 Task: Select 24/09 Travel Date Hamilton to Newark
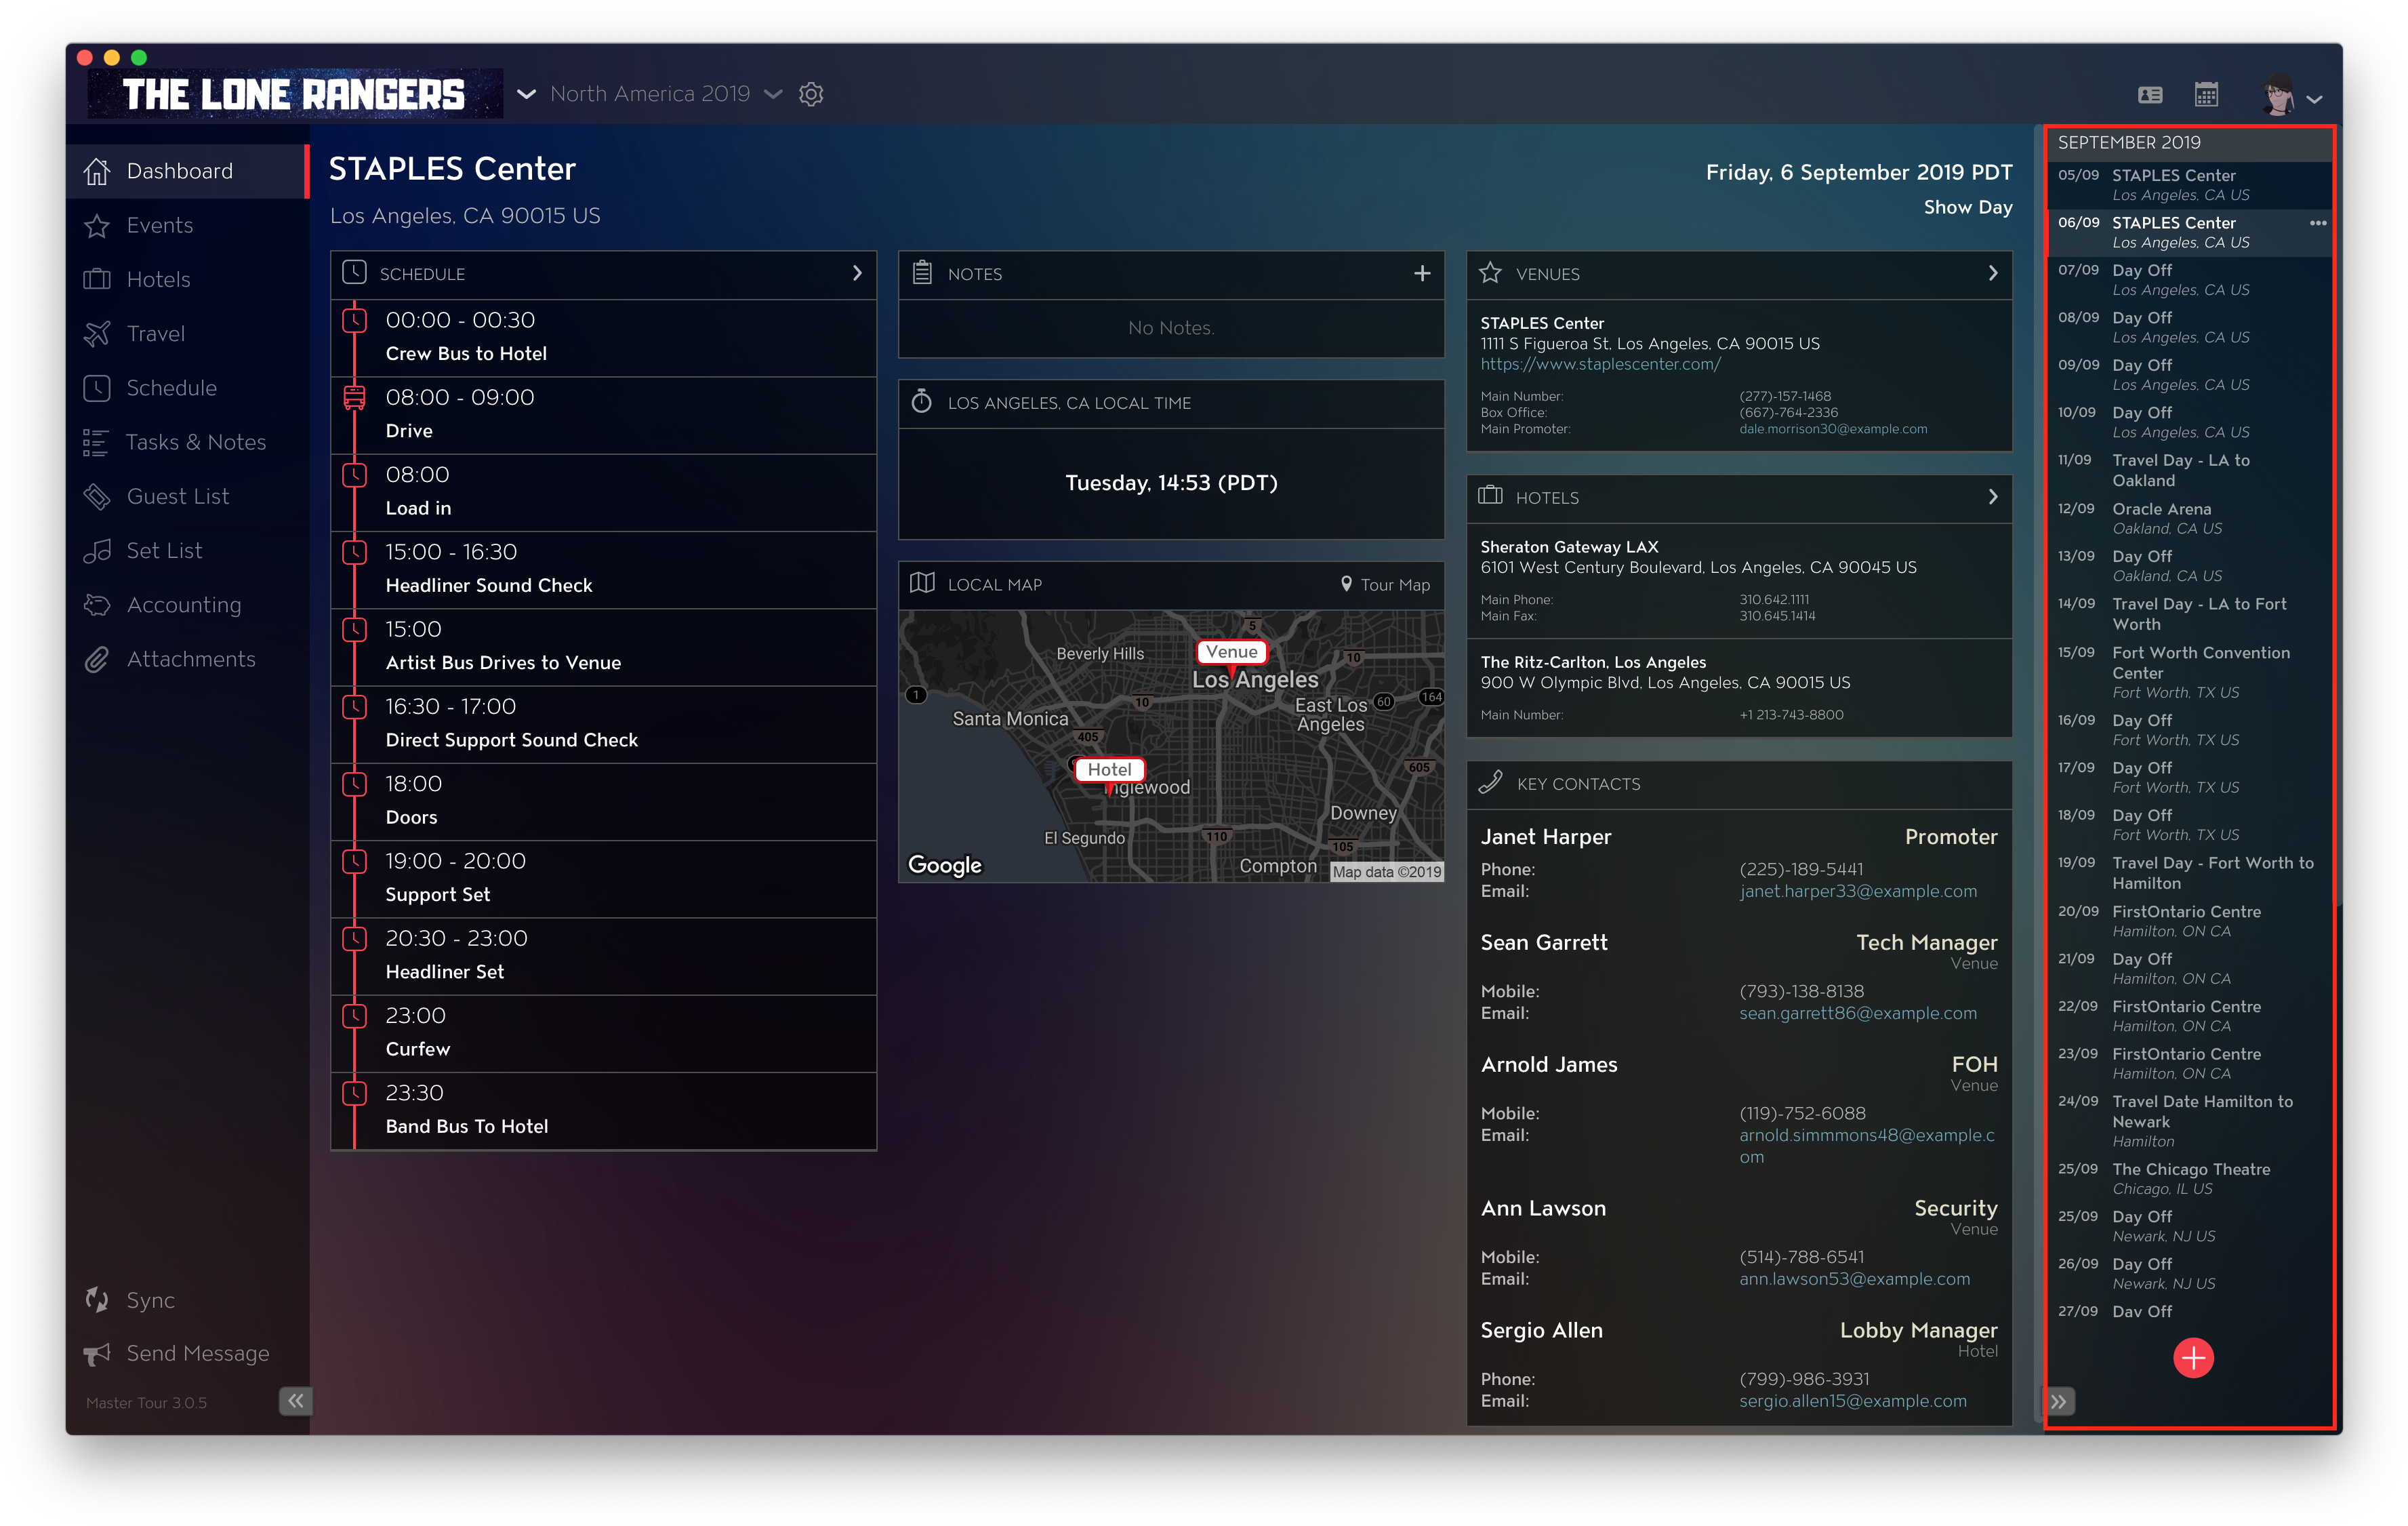coord(2189,1121)
